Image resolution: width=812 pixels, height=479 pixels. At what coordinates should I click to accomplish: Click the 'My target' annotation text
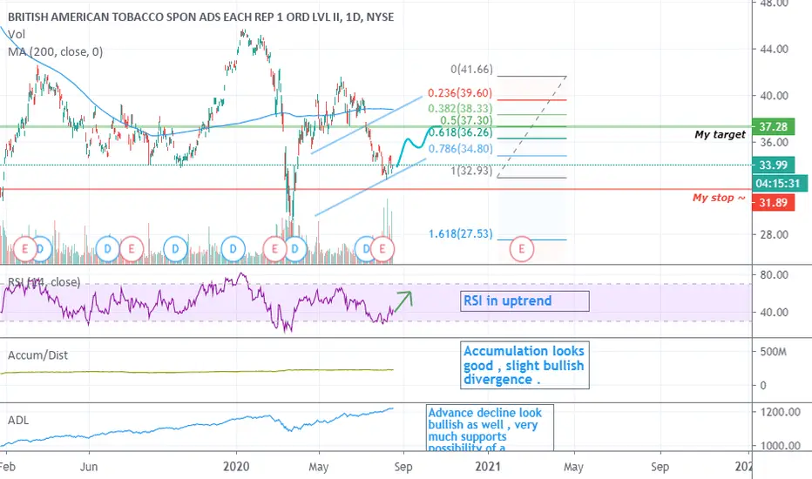(720, 135)
